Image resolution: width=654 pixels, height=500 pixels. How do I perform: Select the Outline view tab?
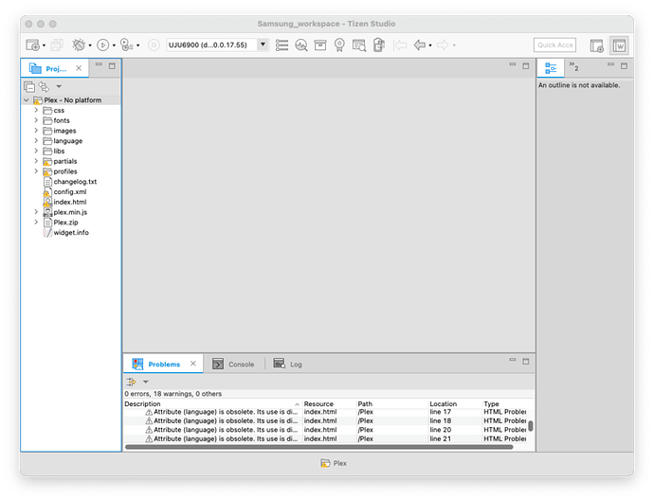click(x=551, y=68)
